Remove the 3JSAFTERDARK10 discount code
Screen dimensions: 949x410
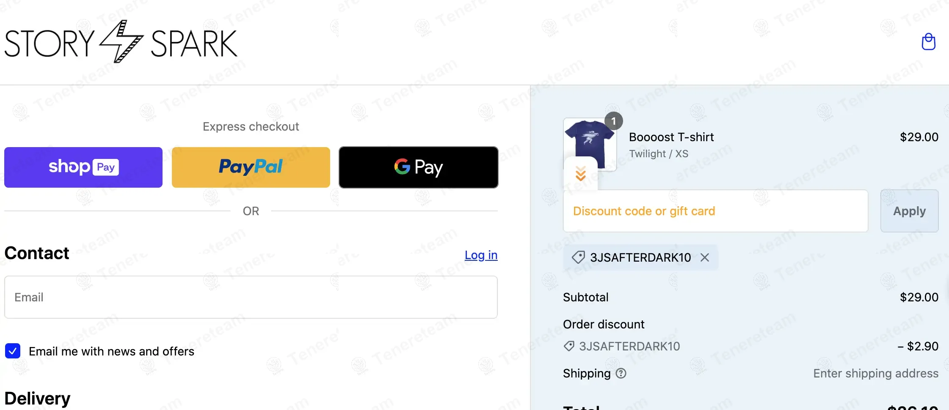(705, 257)
